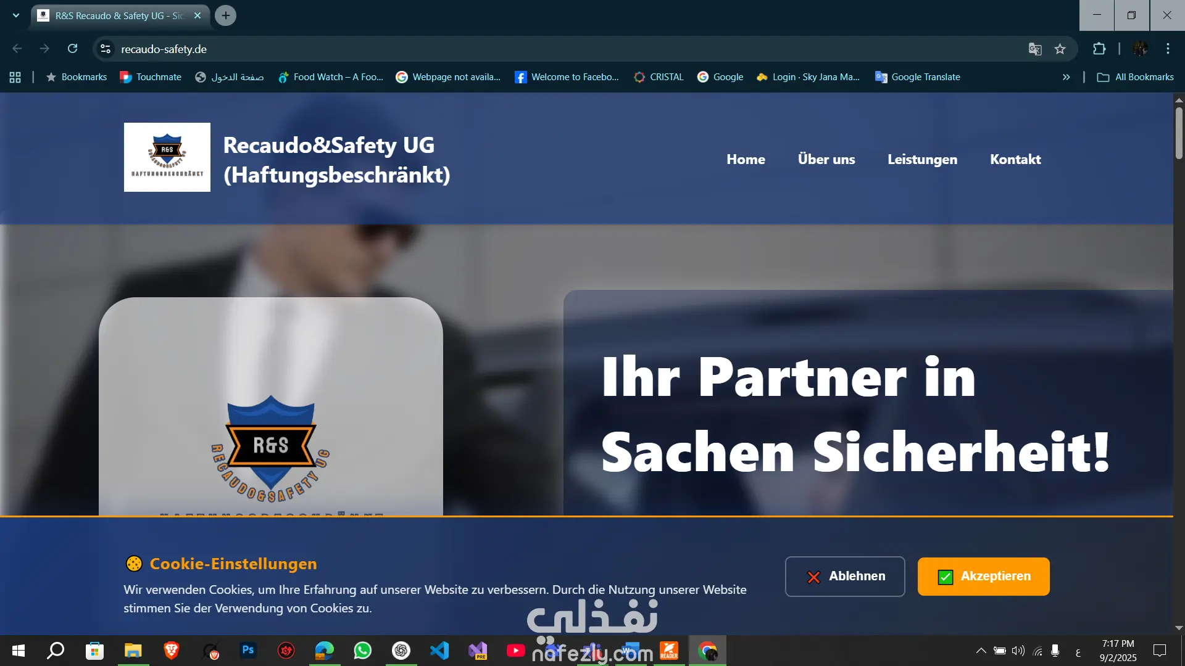Open a new browser tab
The width and height of the screenshot is (1185, 666).
point(226,15)
